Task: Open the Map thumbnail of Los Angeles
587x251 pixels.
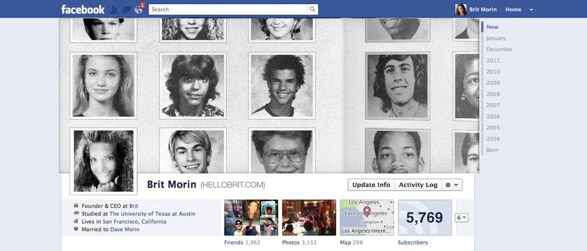Action: click(x=367, y=217)
